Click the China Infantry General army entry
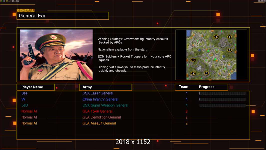 pos(100,99)
